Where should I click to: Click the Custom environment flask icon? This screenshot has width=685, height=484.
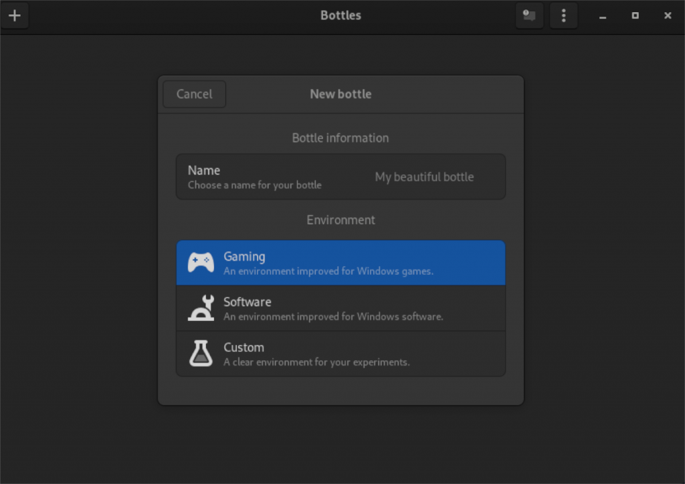[199, 354]
